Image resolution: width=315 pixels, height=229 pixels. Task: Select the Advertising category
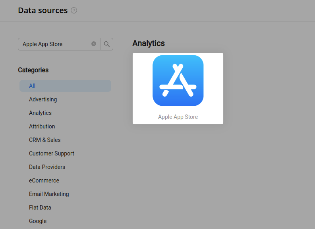(43, 99)
